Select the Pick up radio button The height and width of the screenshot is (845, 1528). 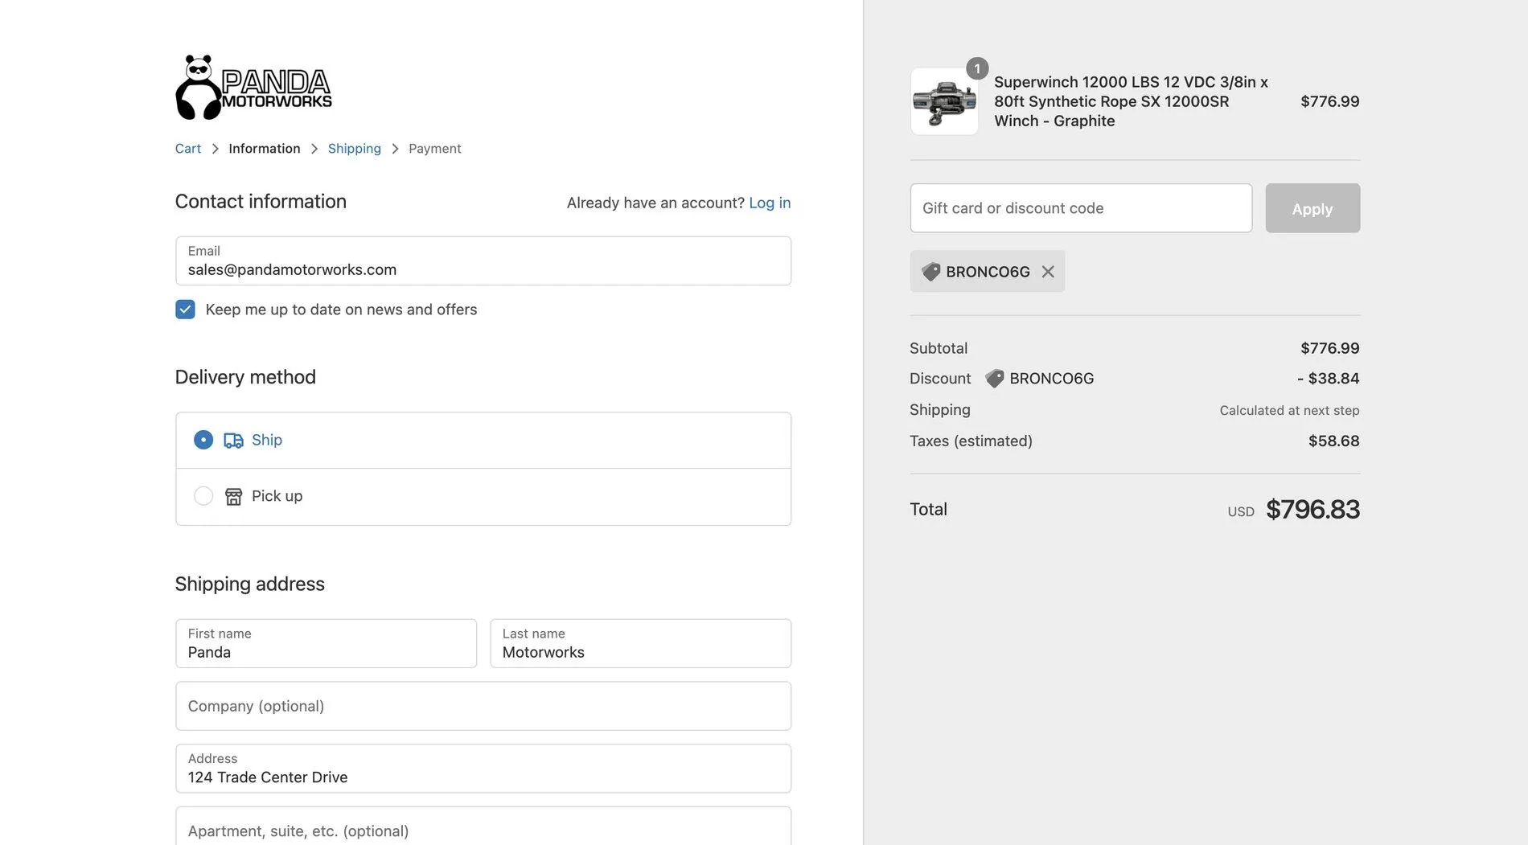click(x=203, y=496)
